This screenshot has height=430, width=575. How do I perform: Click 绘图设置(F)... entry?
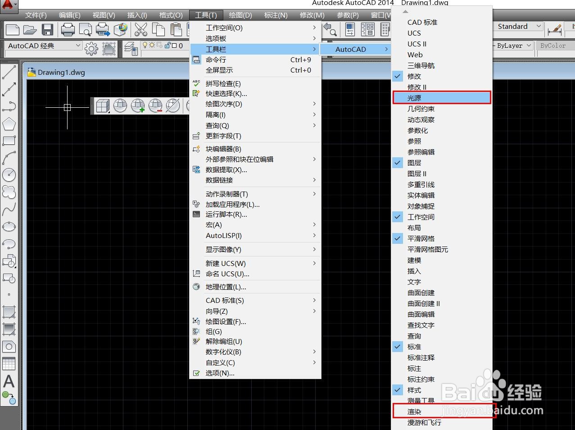[255, 321]
